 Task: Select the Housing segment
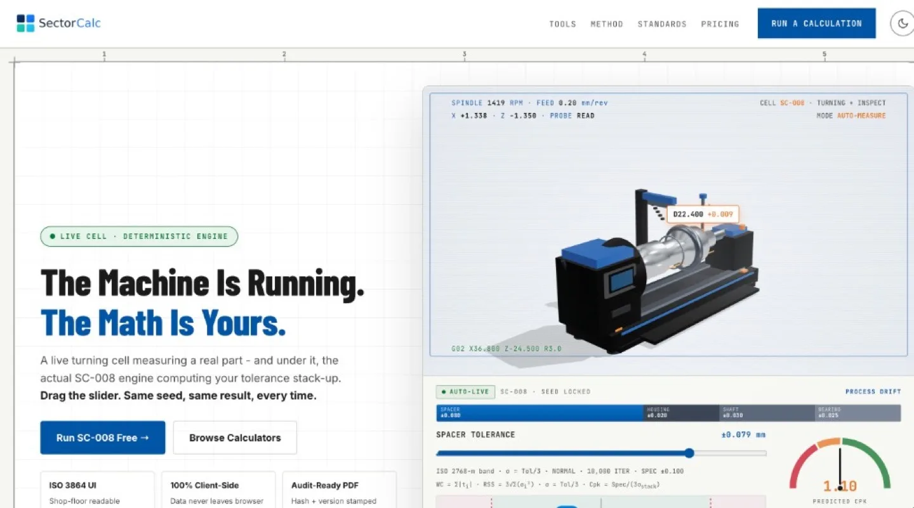[x=681, y=413]
